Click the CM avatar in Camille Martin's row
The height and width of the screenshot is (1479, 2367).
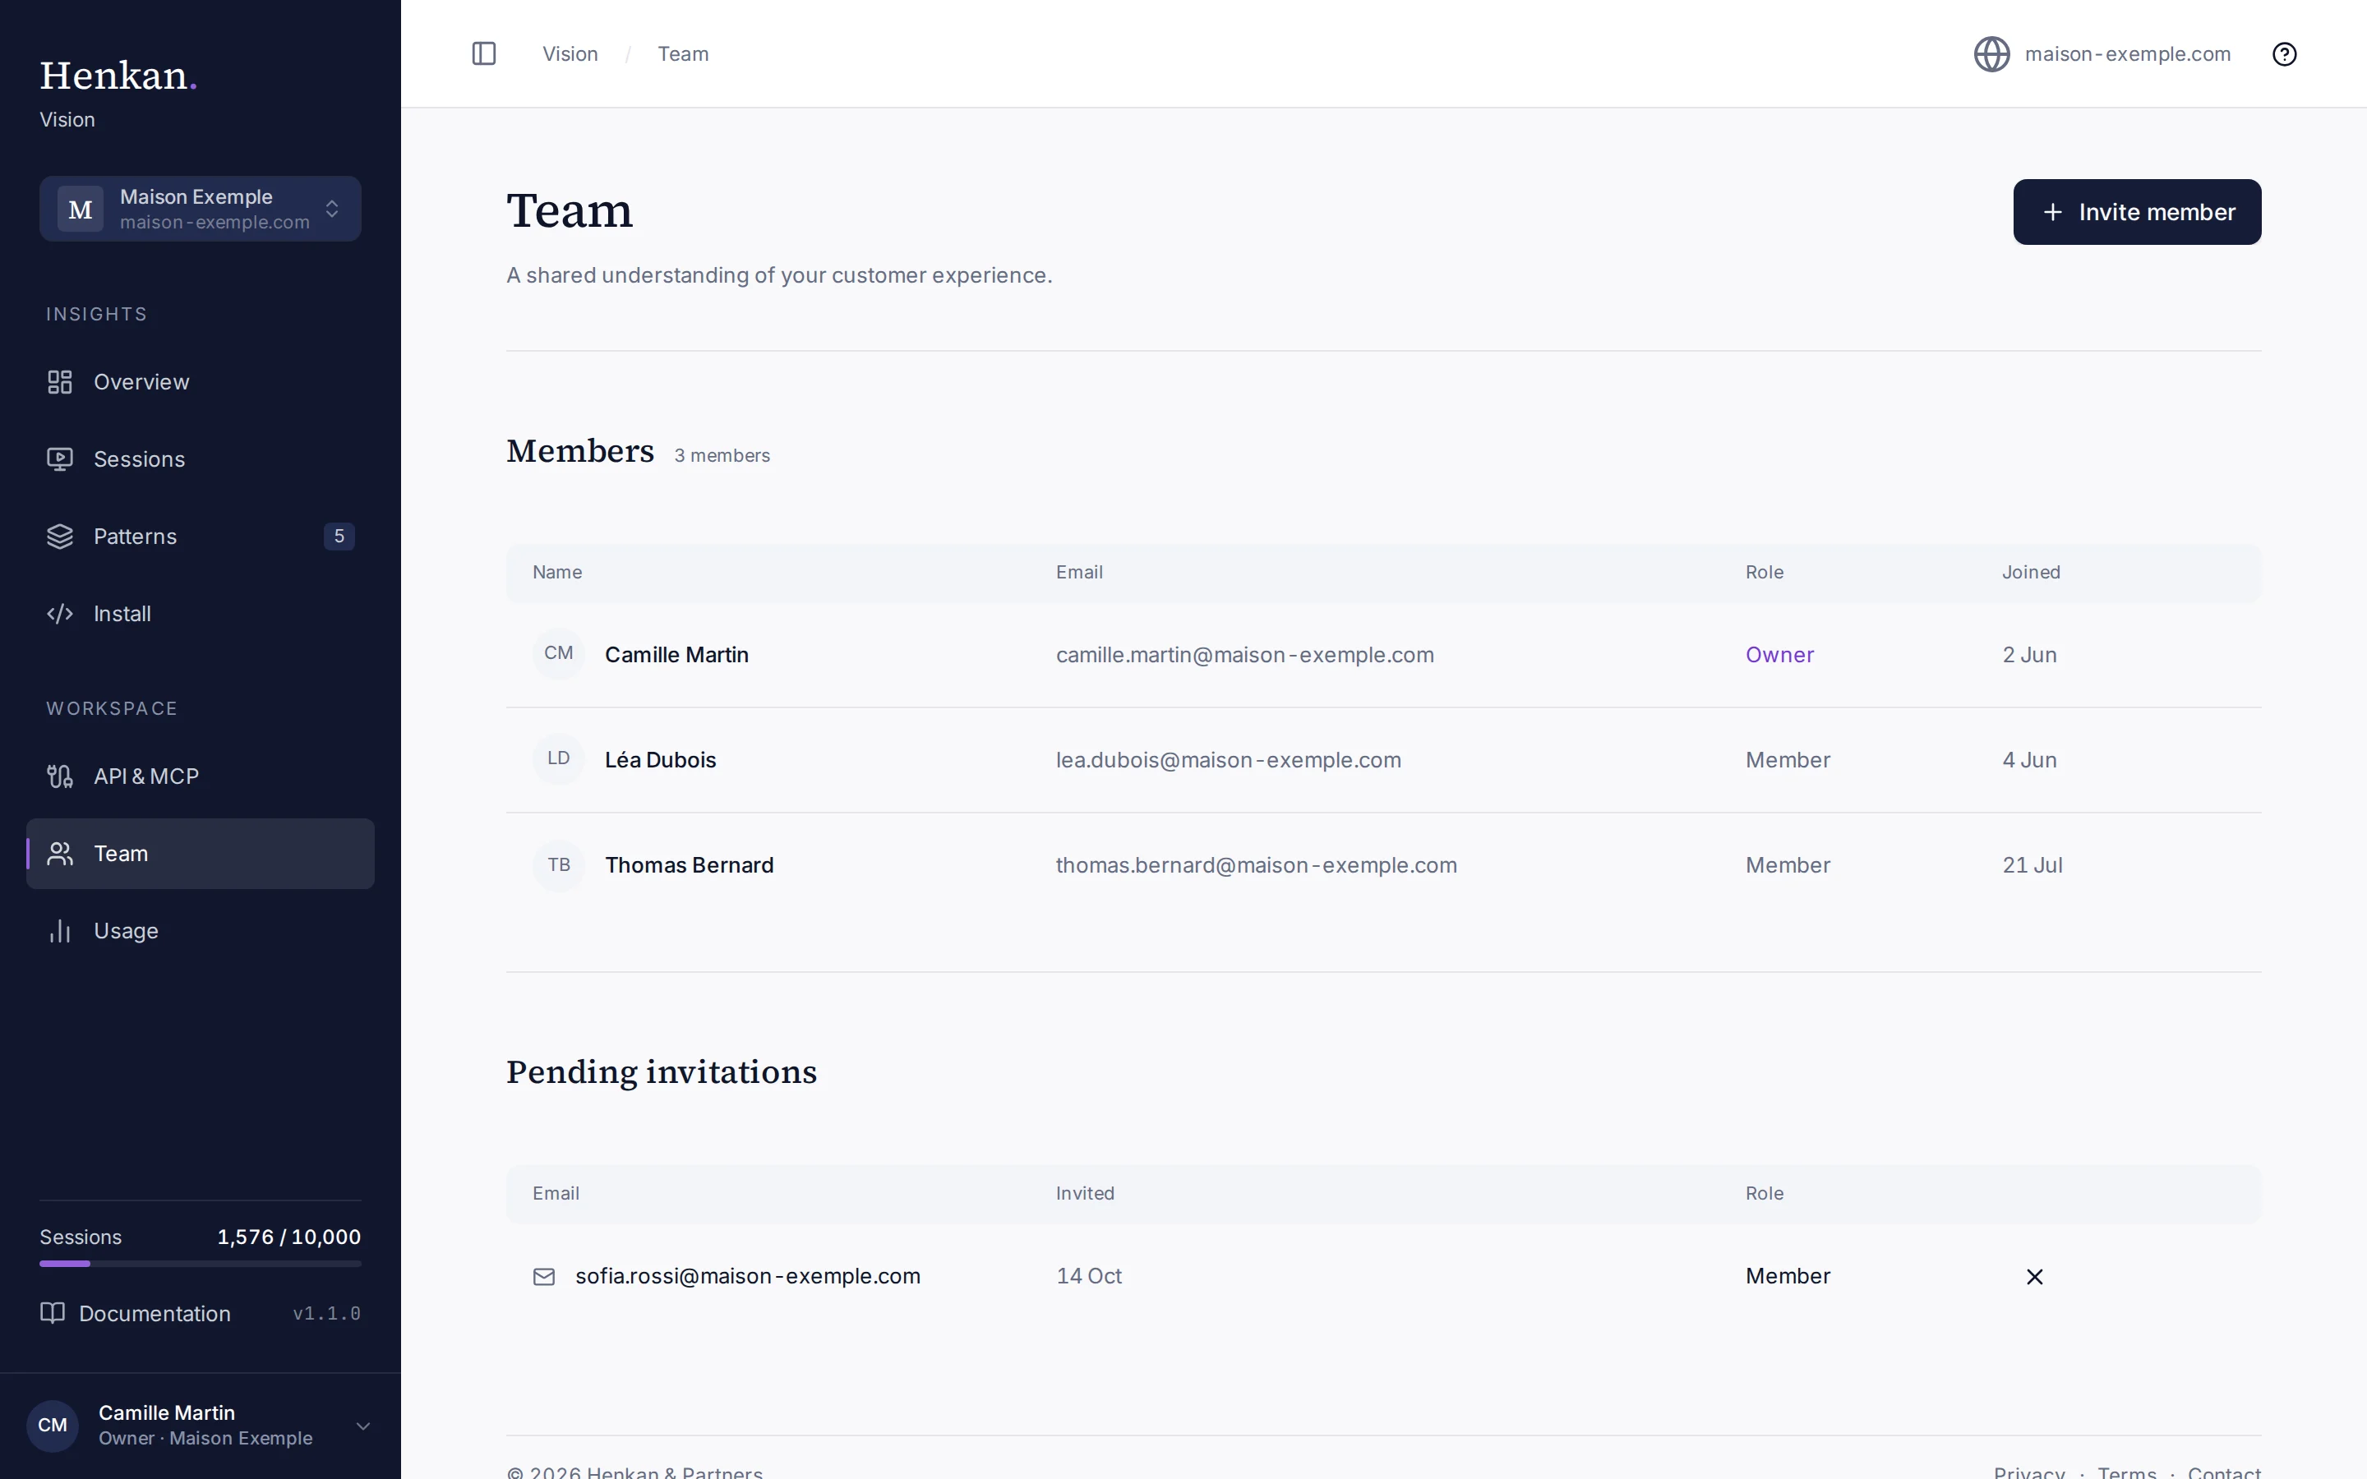559,653
